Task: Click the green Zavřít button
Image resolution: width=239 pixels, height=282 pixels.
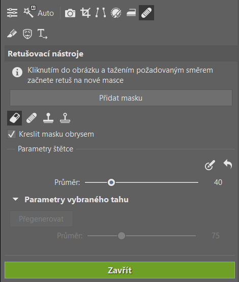Action: [x=120, y=270]
